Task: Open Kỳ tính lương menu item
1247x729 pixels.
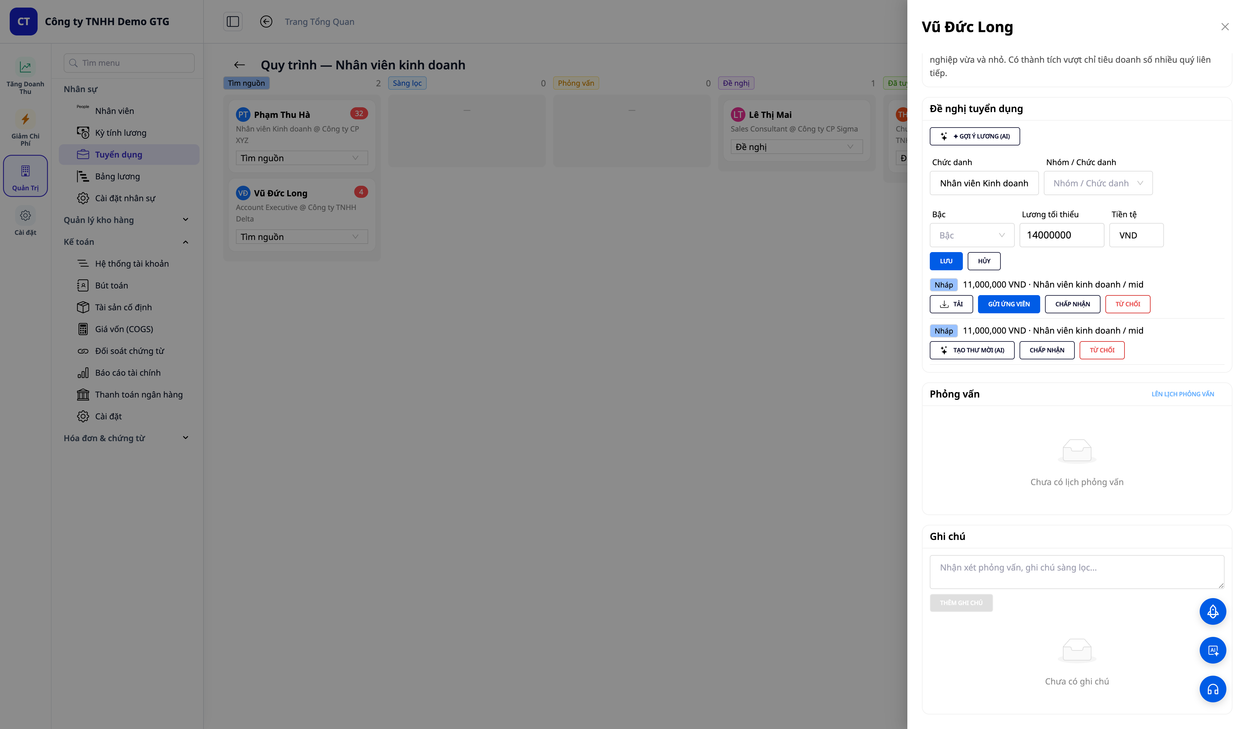Action: click(129, 132)
